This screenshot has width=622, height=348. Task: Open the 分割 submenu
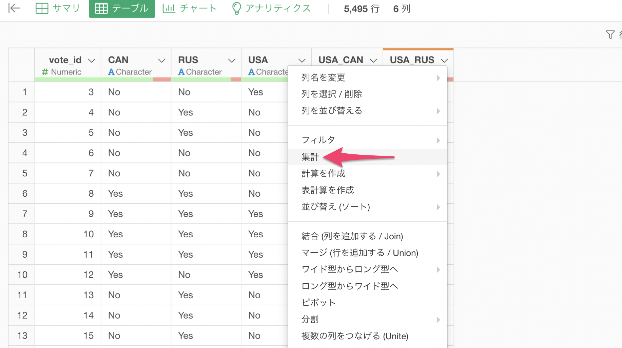(367, 319)
